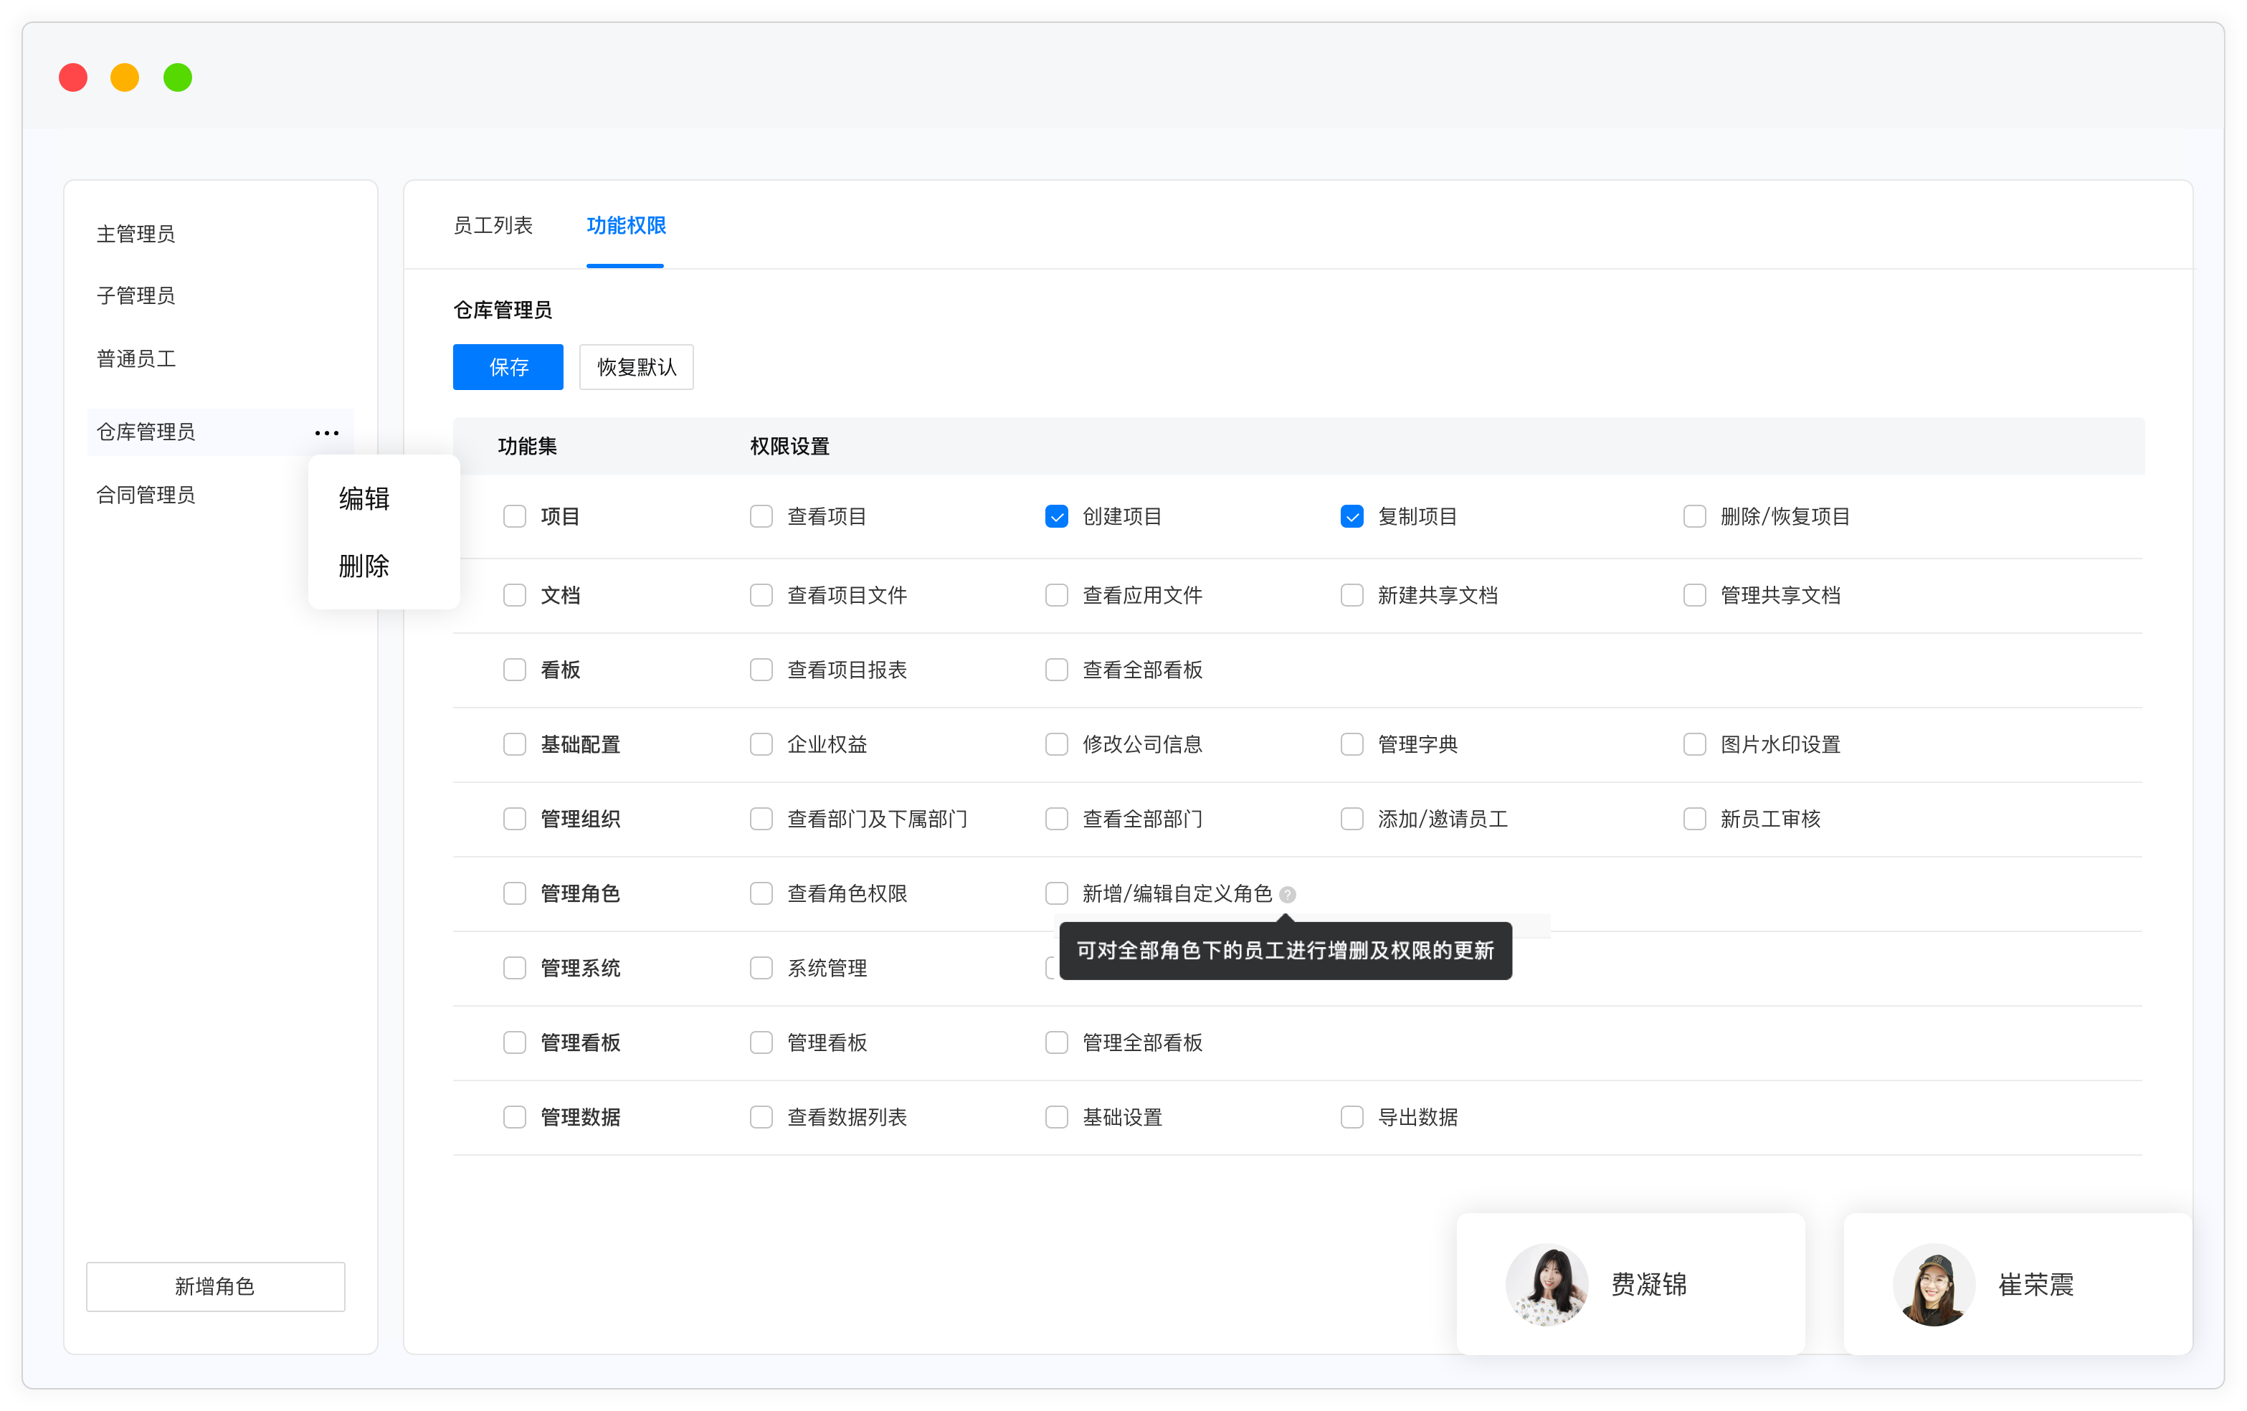2247x1411 pixels.
Task: Enable 导出数据 permission
Action: (1351, 1117)
